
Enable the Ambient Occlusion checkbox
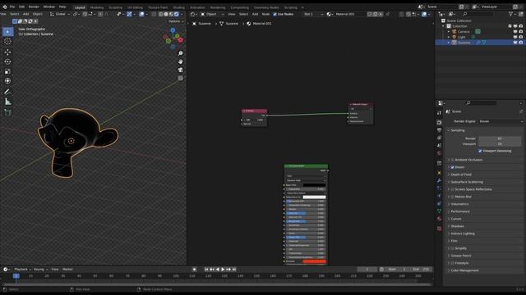(x=453, y=160)
